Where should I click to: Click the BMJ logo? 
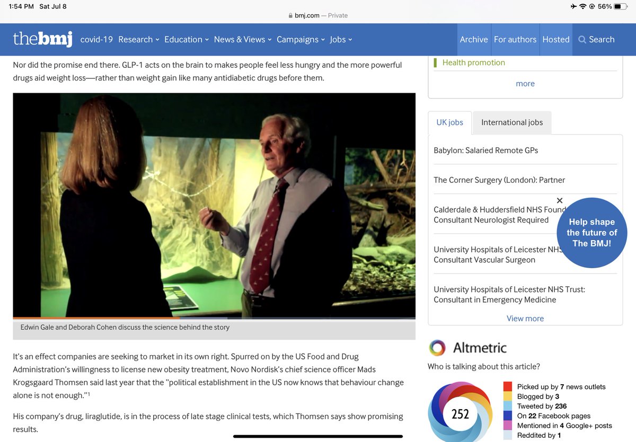pyautogui.click(x=42, y=39)
